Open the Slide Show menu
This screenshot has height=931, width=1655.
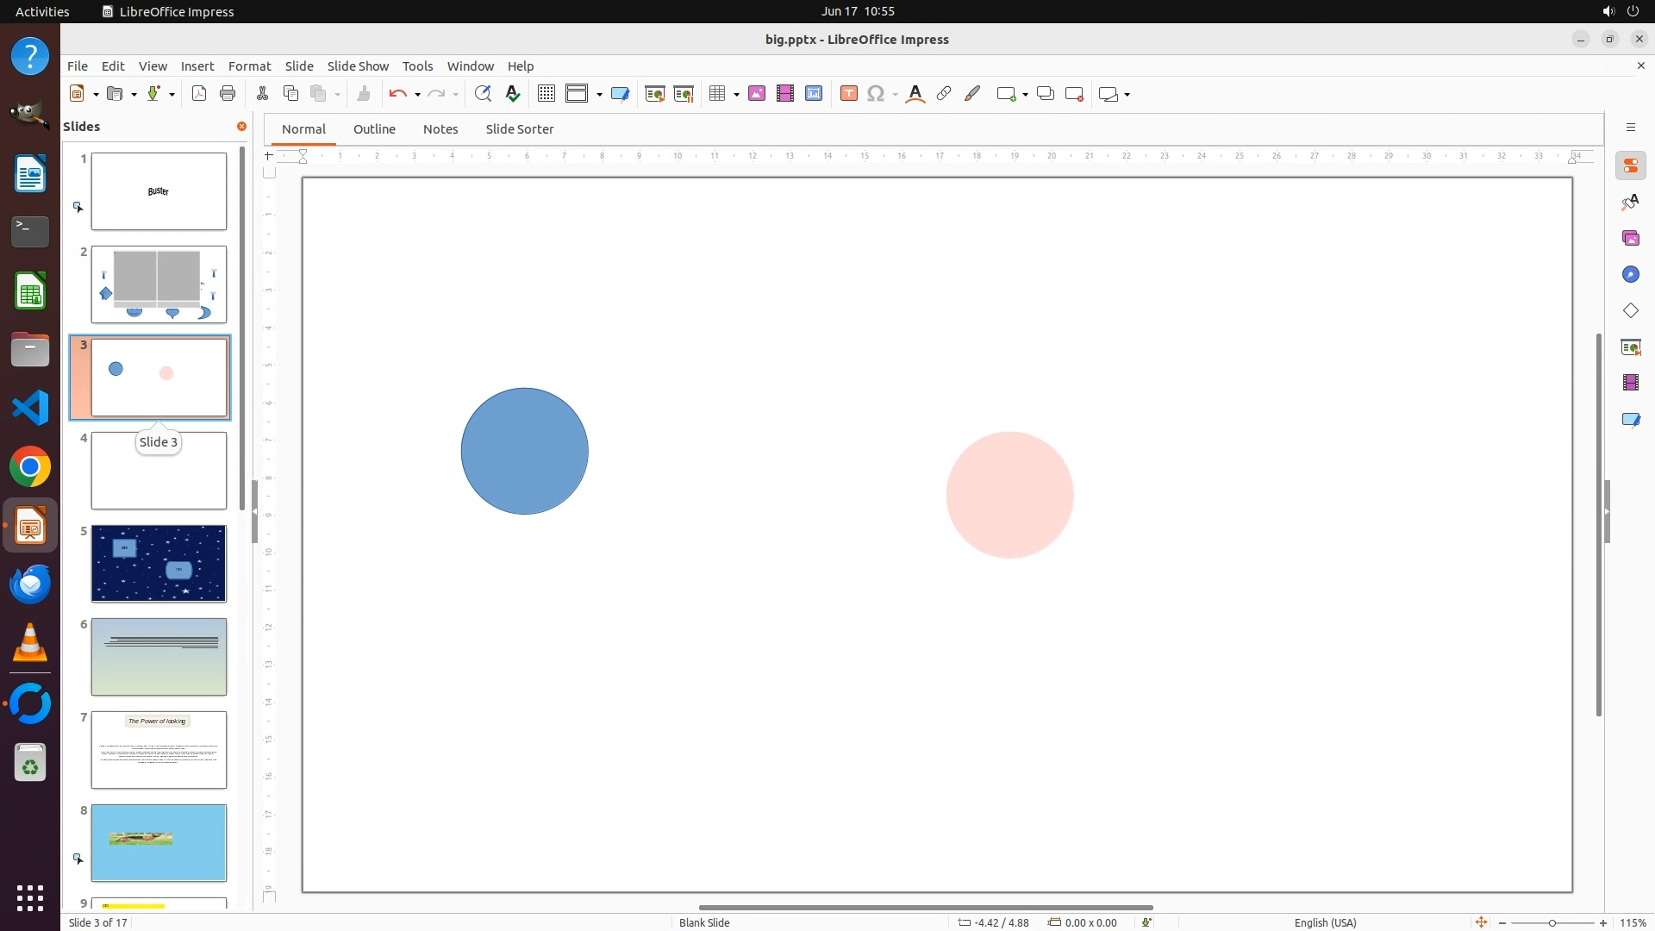click(x=358, y=66)
